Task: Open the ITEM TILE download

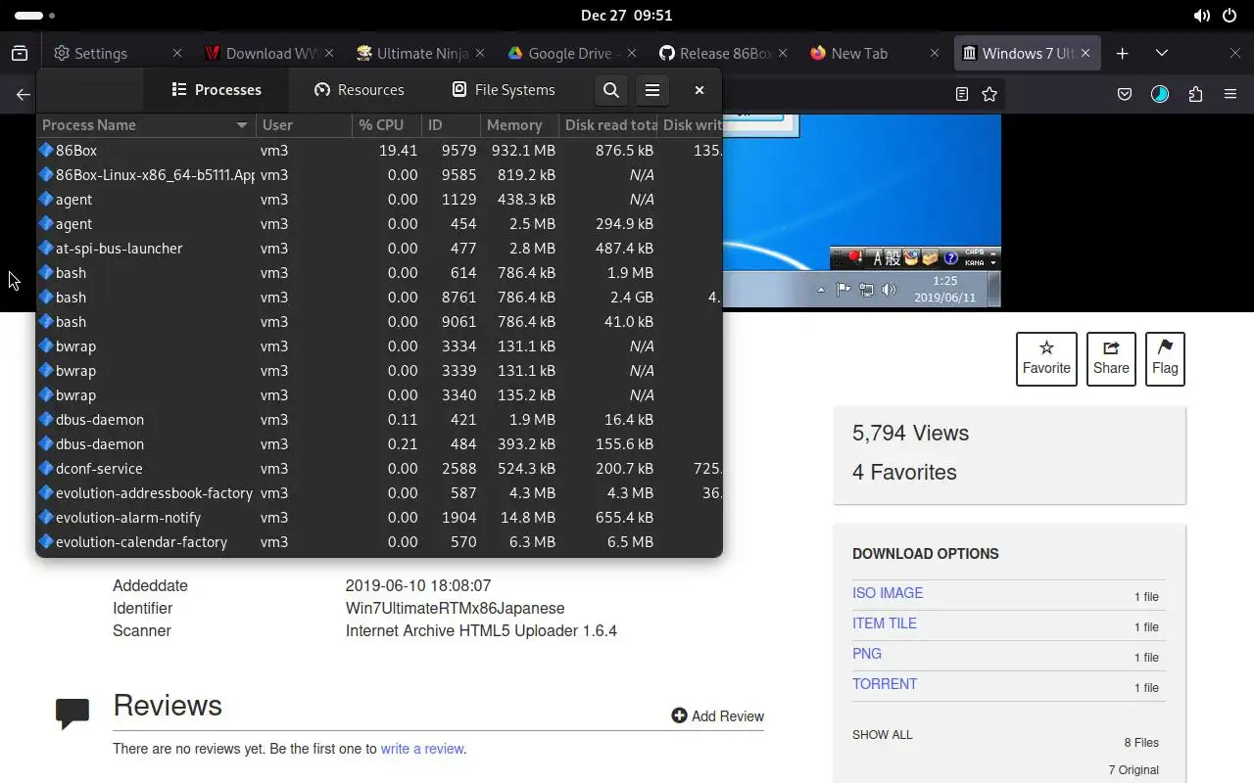Action: coord(885,623)
